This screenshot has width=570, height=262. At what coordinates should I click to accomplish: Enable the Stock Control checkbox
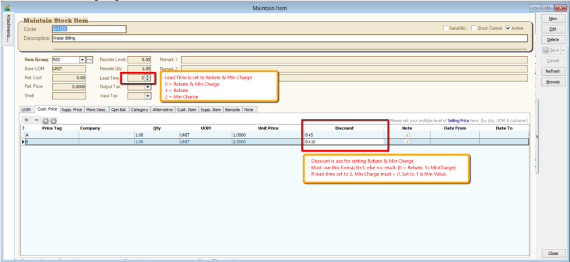pyautogui.click(x=474, y=29)
